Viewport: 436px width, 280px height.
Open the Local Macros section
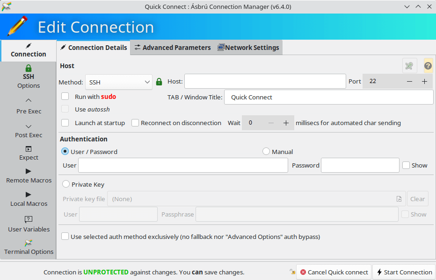29,199
